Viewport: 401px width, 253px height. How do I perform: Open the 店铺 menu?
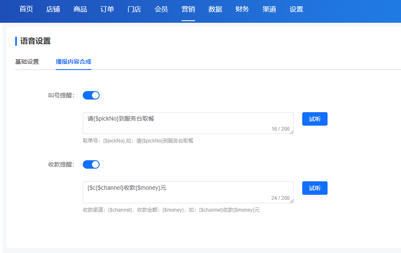[53, 9]
